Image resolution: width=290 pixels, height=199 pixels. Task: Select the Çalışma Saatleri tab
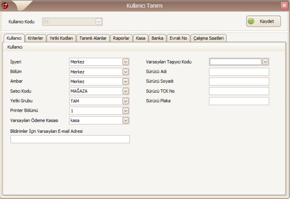click(209, 38)
